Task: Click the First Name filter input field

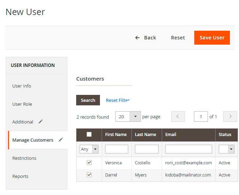Action: click(117, 149)
